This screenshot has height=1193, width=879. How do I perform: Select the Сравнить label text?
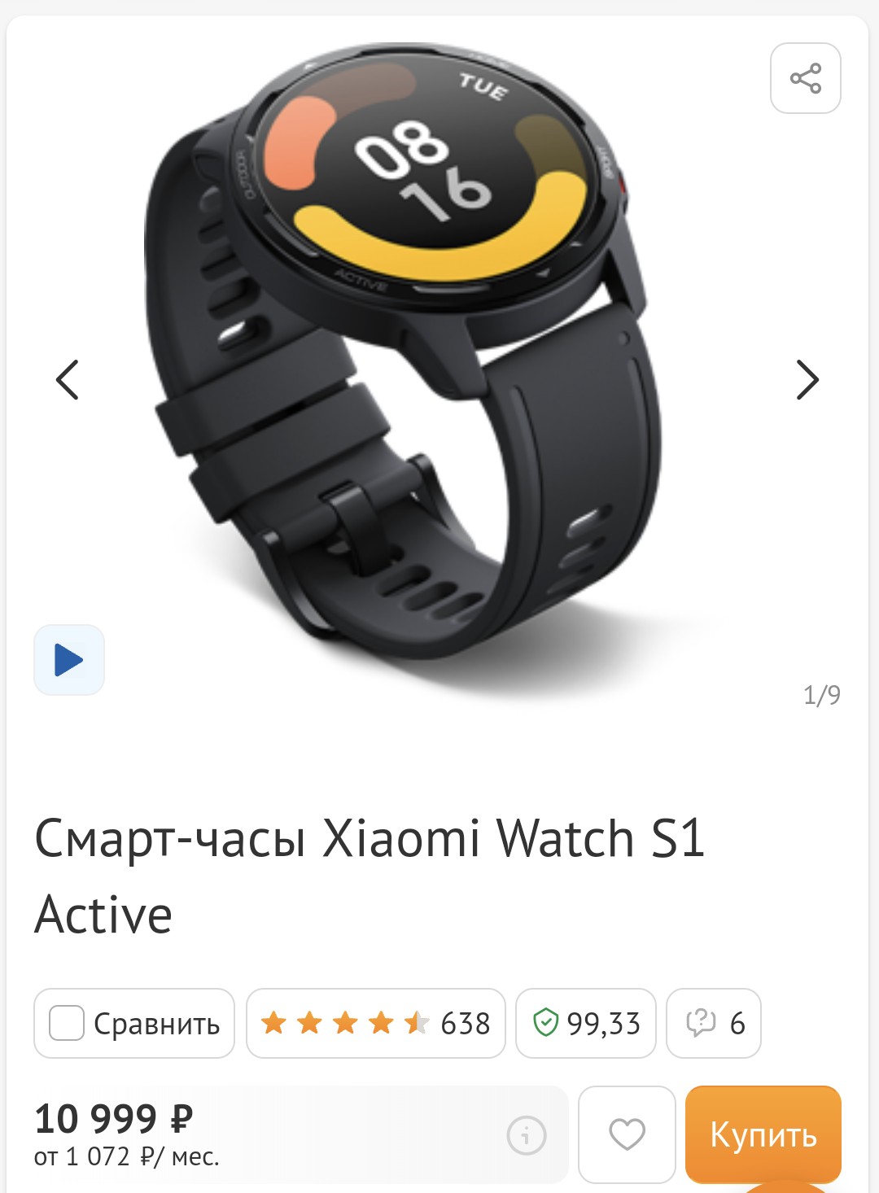[156, 1024]
